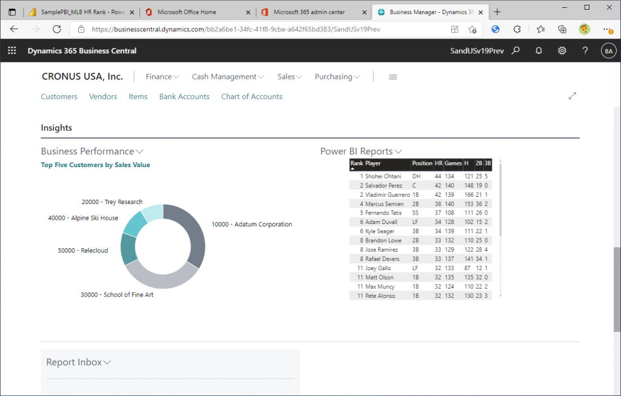
Task: Select the Alpine Ski House donut segment
Action: point(135,223)
